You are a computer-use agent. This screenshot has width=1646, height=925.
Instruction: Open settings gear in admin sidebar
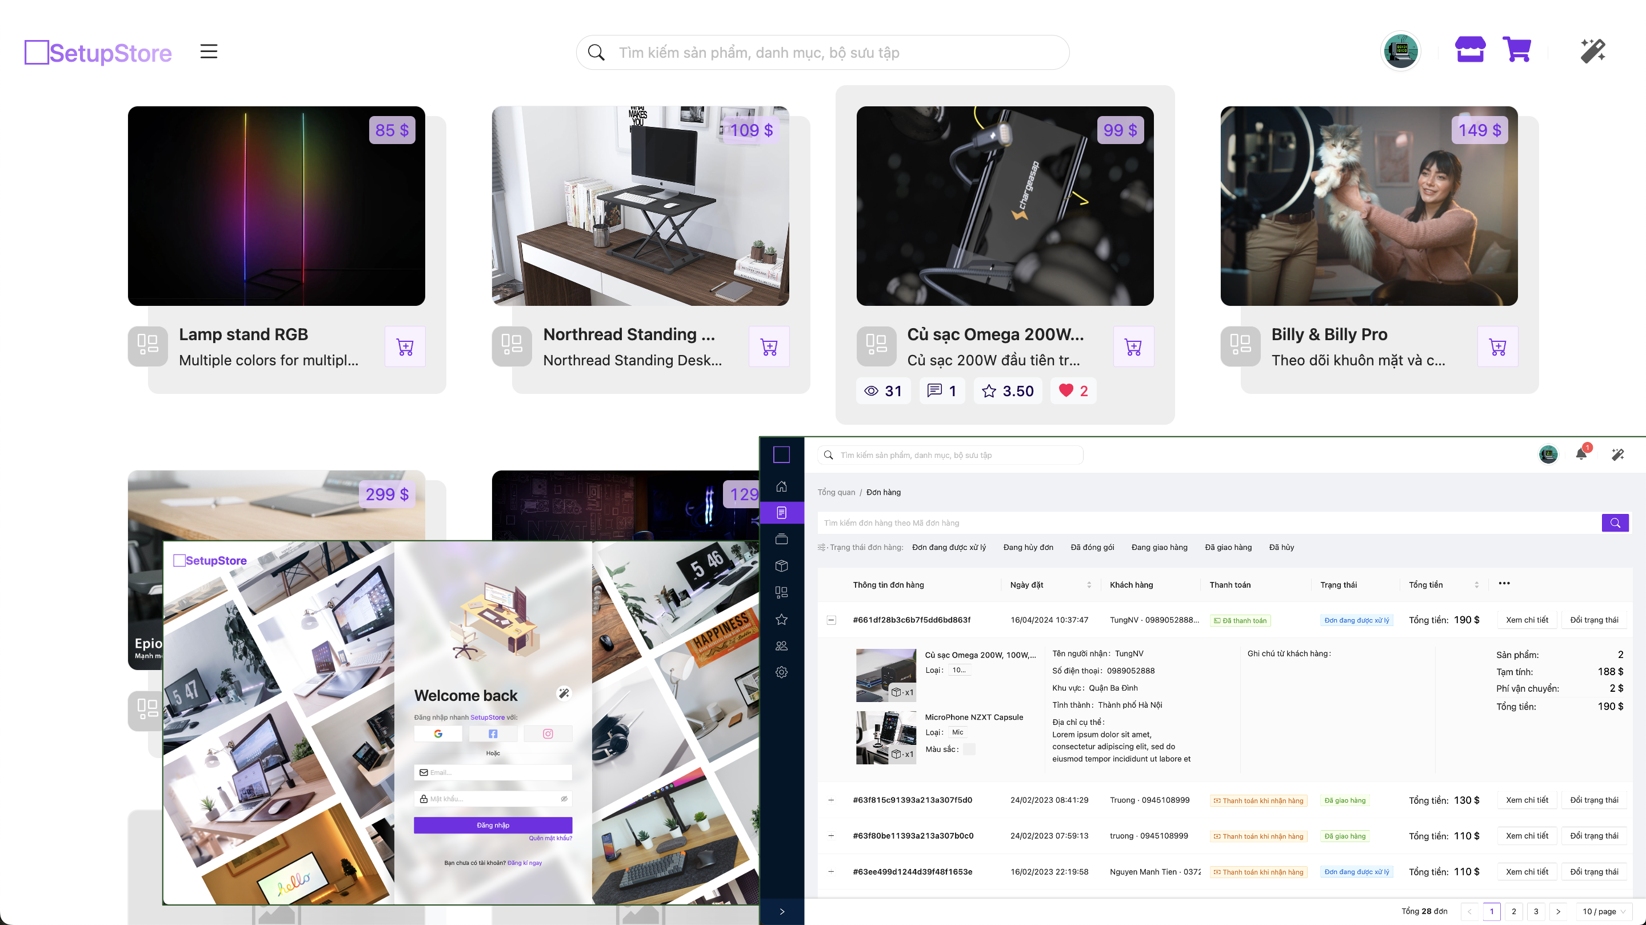(x=781, y=672)
